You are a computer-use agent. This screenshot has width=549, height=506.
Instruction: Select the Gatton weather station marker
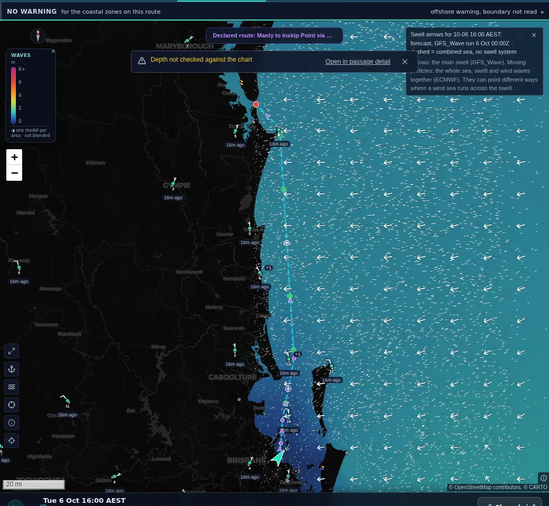[114, 476]
